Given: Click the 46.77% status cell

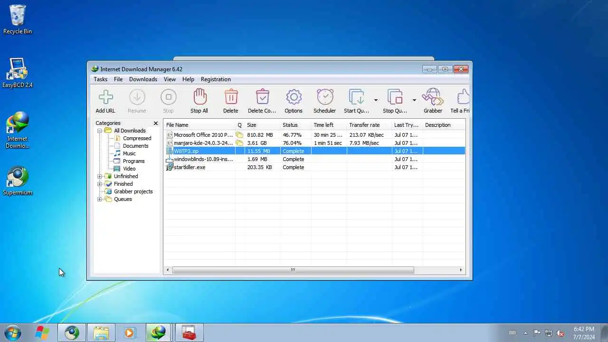Looking at the screenshot, I should (x=292, y=135).
